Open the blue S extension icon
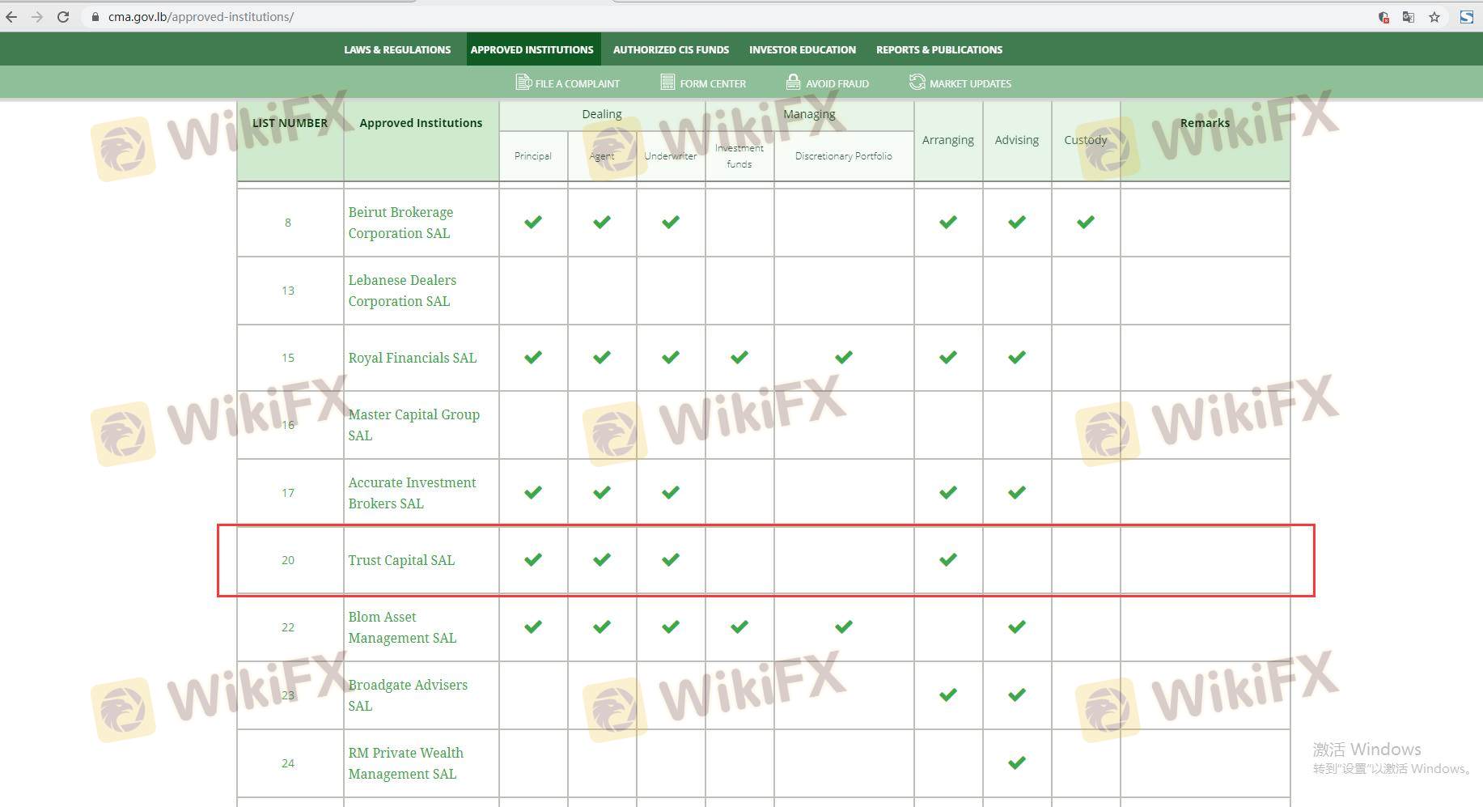This screenshot has height=807, width=1483. (1466, 16)
